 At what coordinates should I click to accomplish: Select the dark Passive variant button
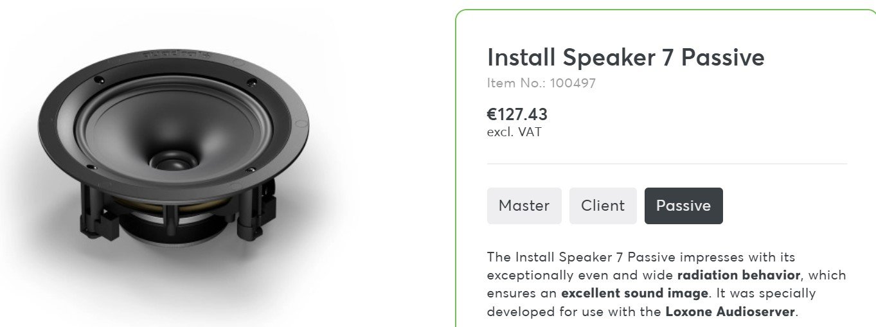pyautogui.click(x=683, y=206)
